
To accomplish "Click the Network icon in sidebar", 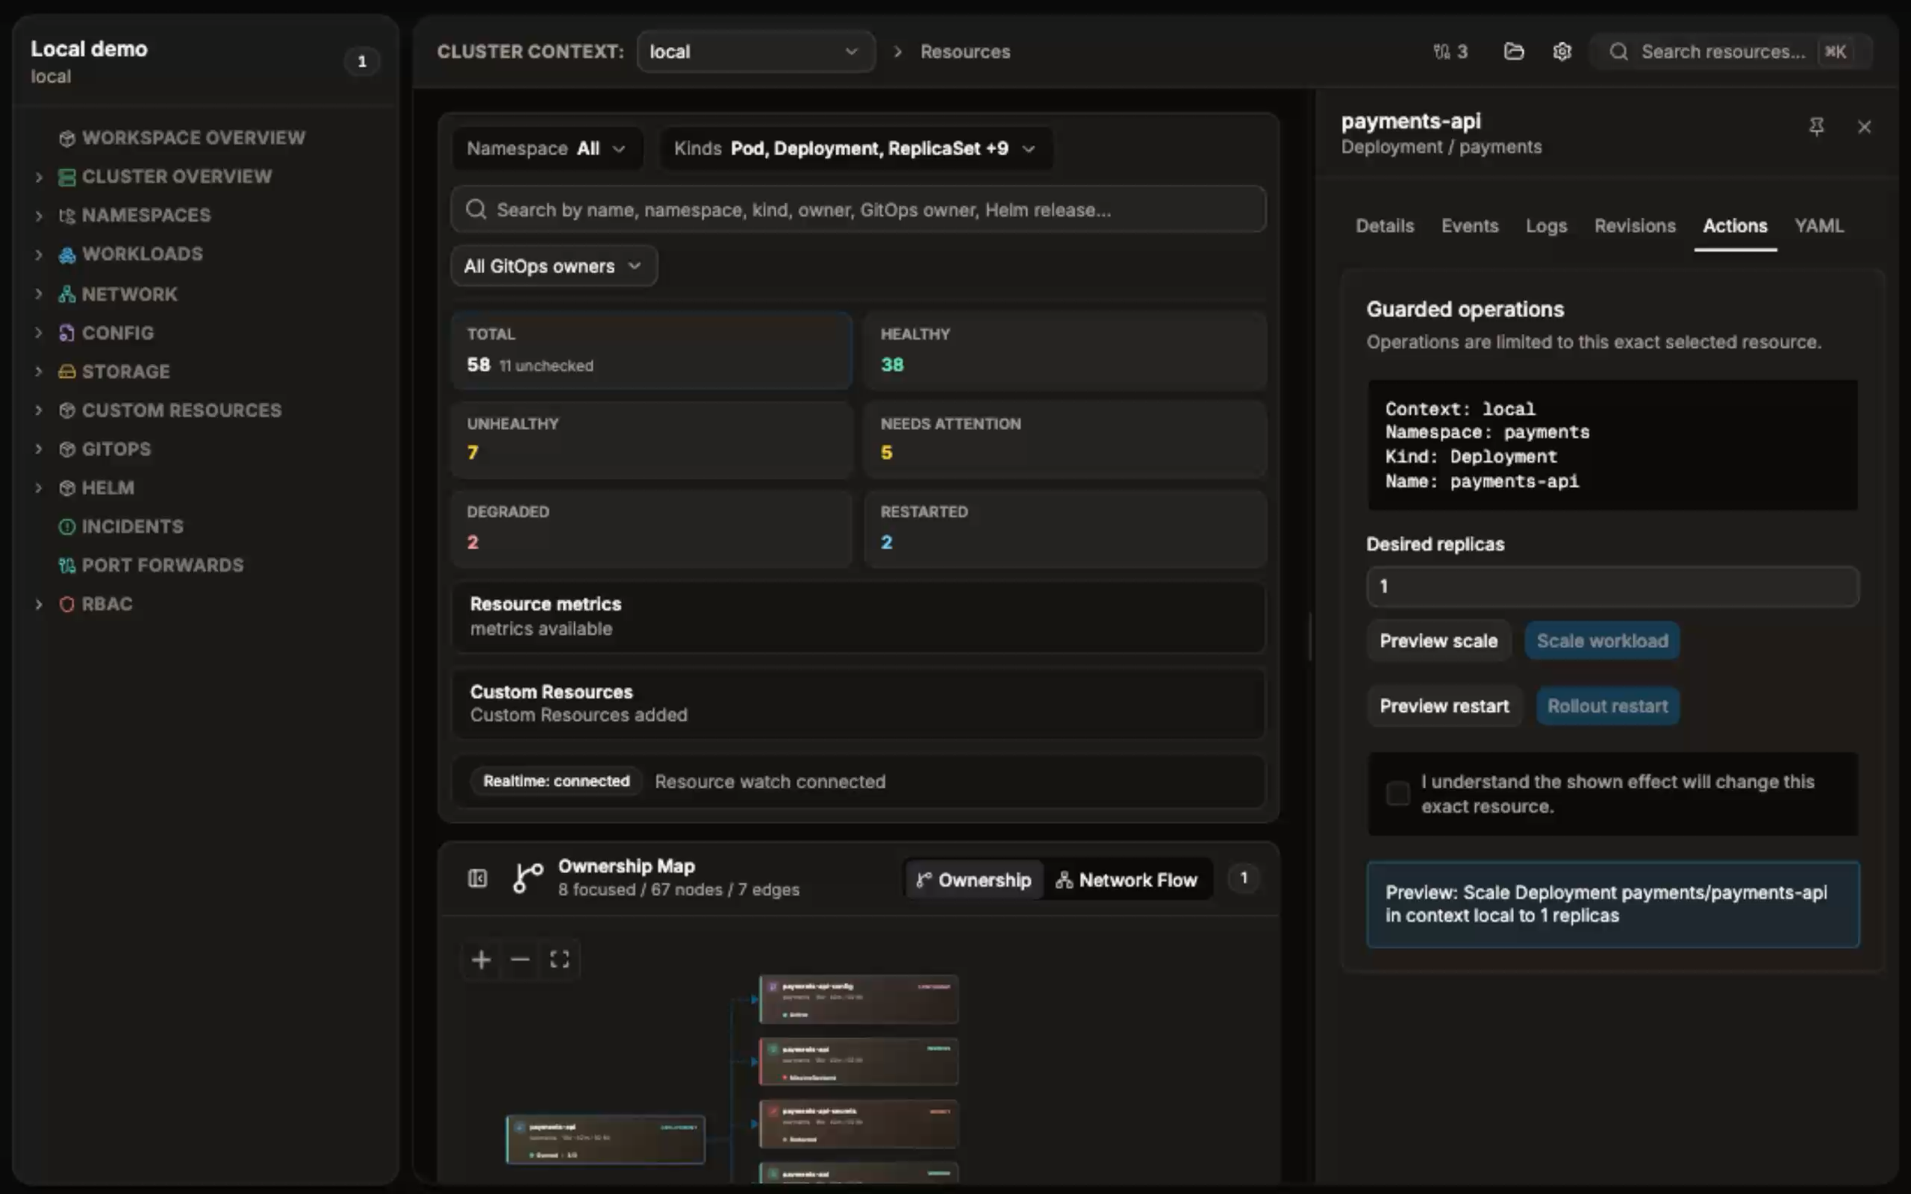I will point(67,294).
